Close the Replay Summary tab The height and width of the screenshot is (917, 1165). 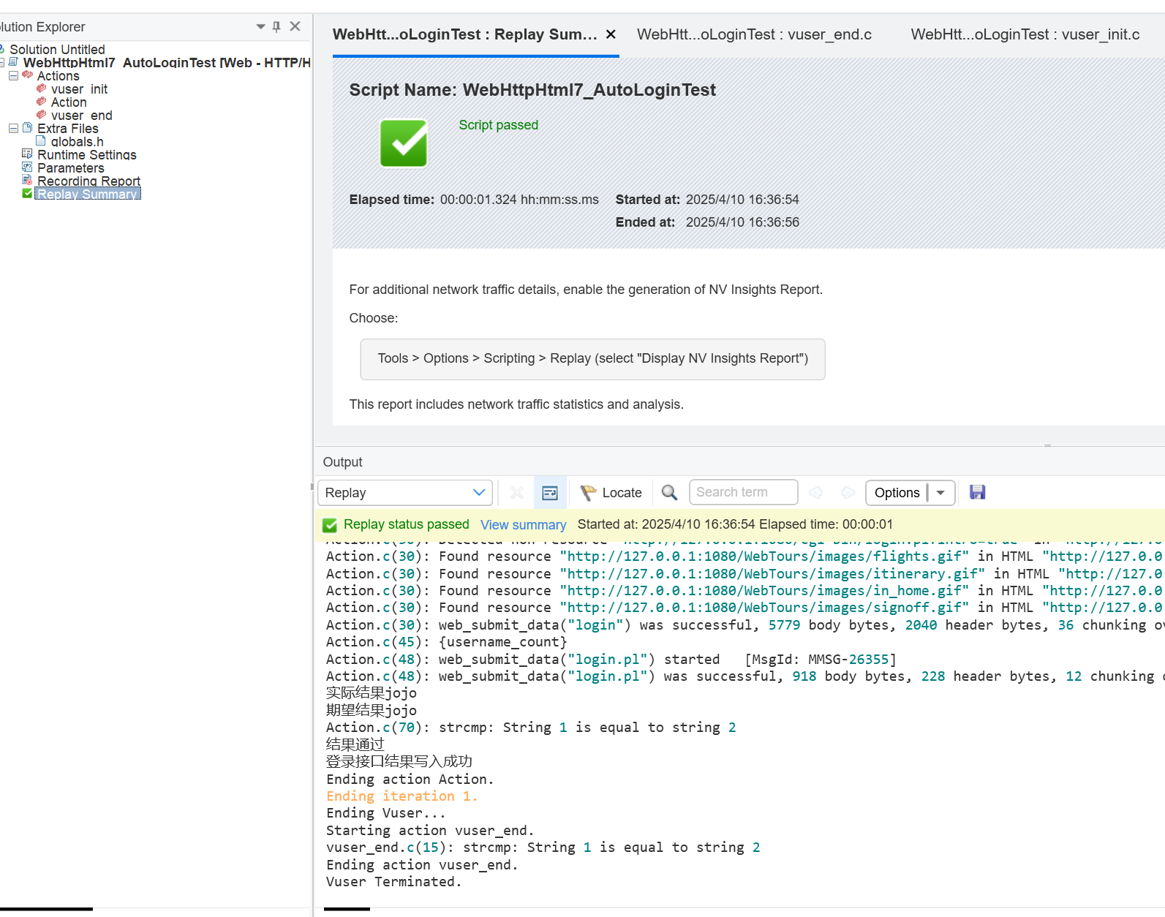(x=611, y=34)
